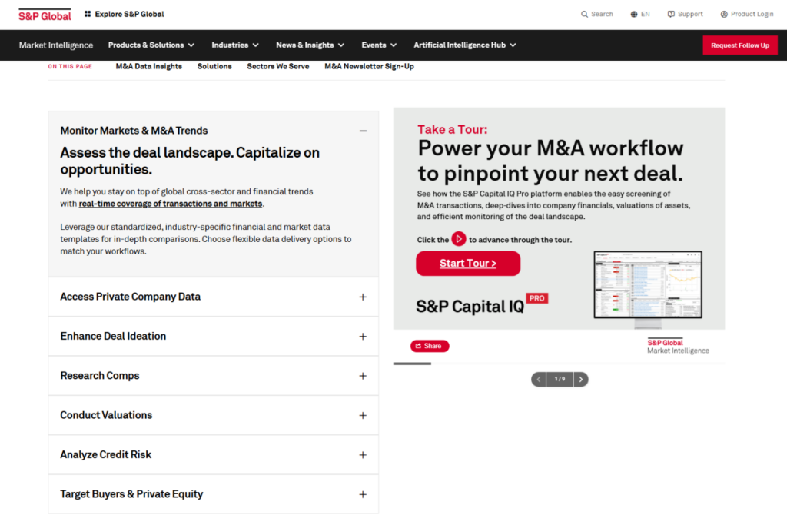The width and height of the screenshot is (787, 525).
Task: Click the S&P Global logo
Action: point(45,15)
